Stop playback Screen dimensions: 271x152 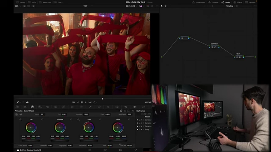[x=82, y=102]
